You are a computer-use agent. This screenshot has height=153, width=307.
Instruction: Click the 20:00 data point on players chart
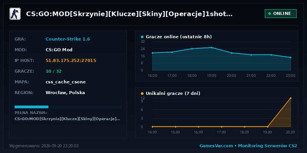click(231, 53)
